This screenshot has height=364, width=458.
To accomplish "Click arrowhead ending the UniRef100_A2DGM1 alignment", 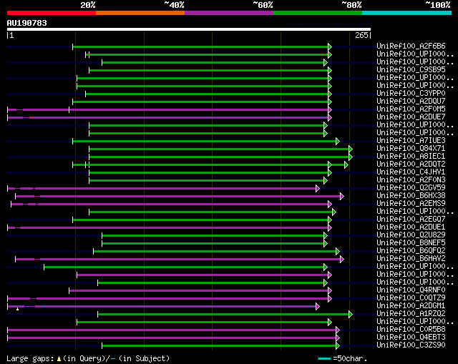I will (318, 307).
